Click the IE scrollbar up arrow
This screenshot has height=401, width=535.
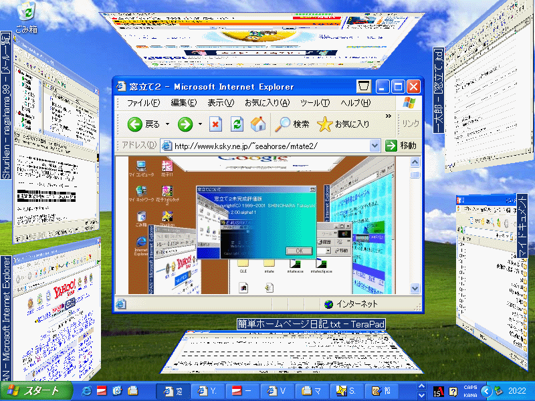pyautogui.click(x=415, y=162)
